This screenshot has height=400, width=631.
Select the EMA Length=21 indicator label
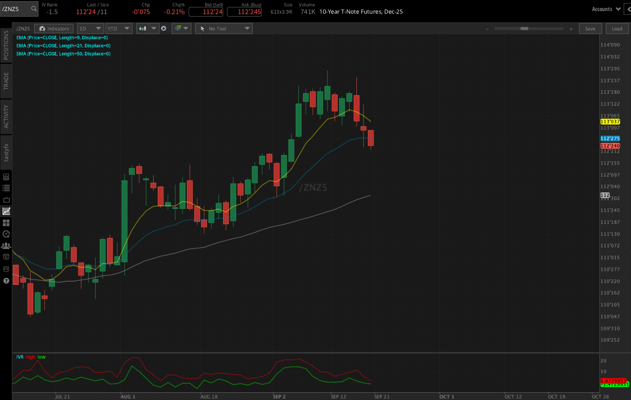(x=63, y=46)
